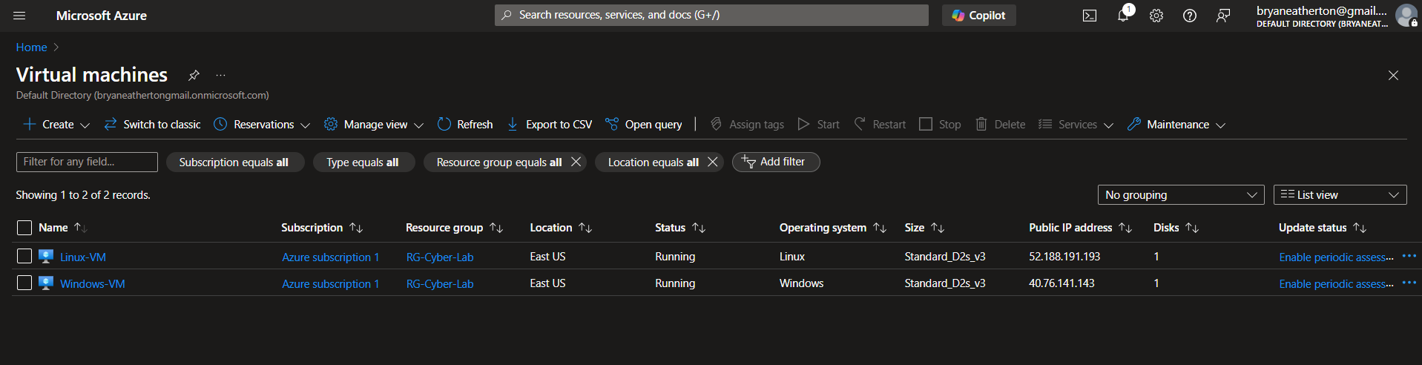This screenshot has width=1422, height=365.
Task: Sort by Update status arrows
Action: pos(1360,228)
